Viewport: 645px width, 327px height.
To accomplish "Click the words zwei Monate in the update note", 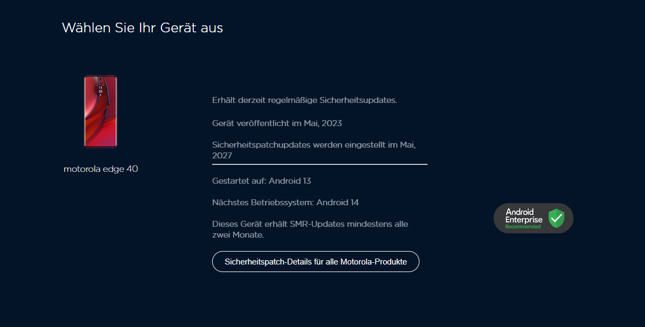I will (x=237, y=235).
